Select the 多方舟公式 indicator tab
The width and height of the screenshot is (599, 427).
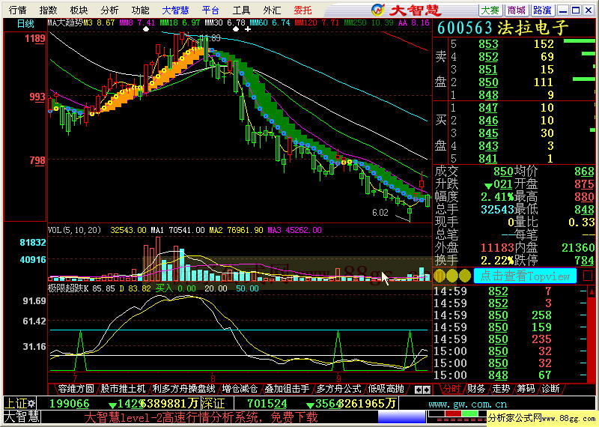point(339,389)
